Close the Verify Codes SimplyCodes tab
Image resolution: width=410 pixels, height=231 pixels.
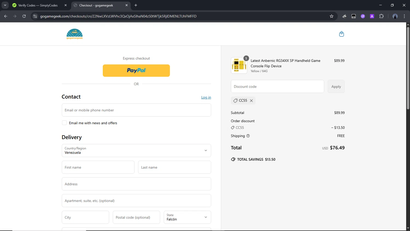tap(66, 5)
